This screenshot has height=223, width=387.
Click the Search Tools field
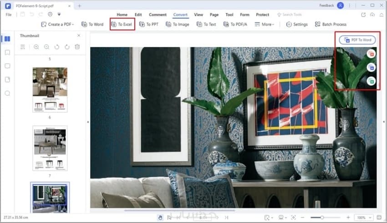289,15
